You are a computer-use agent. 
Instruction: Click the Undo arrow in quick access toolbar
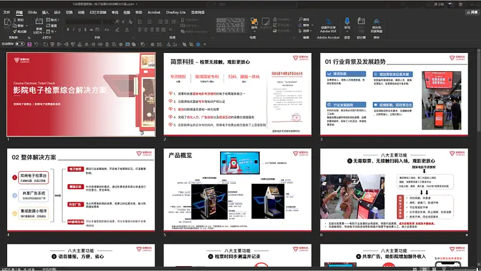(x=36, y=44)
